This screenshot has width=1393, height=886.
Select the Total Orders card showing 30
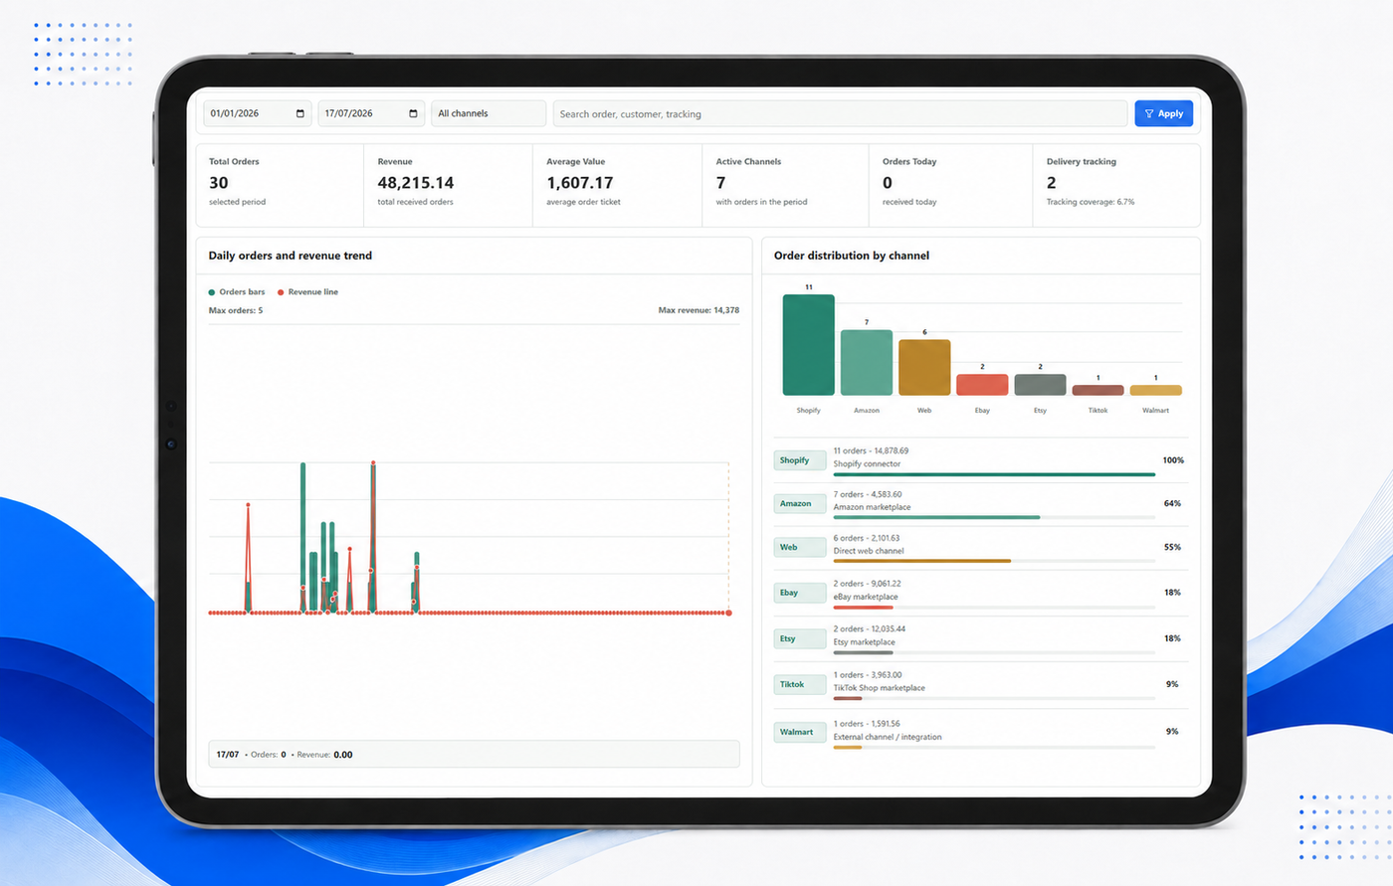pyautogui.click(x=280, y=185)
